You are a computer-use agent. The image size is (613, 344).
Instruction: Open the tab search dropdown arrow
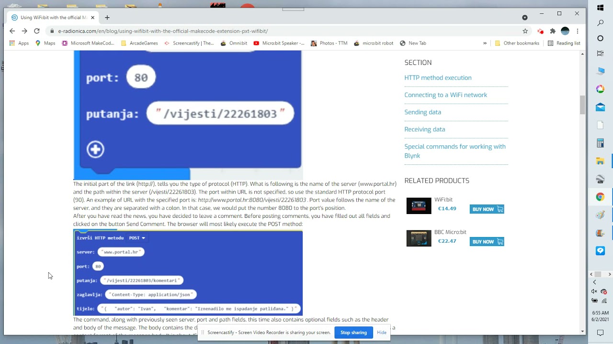pyautogui.click(x=525, y=18)
